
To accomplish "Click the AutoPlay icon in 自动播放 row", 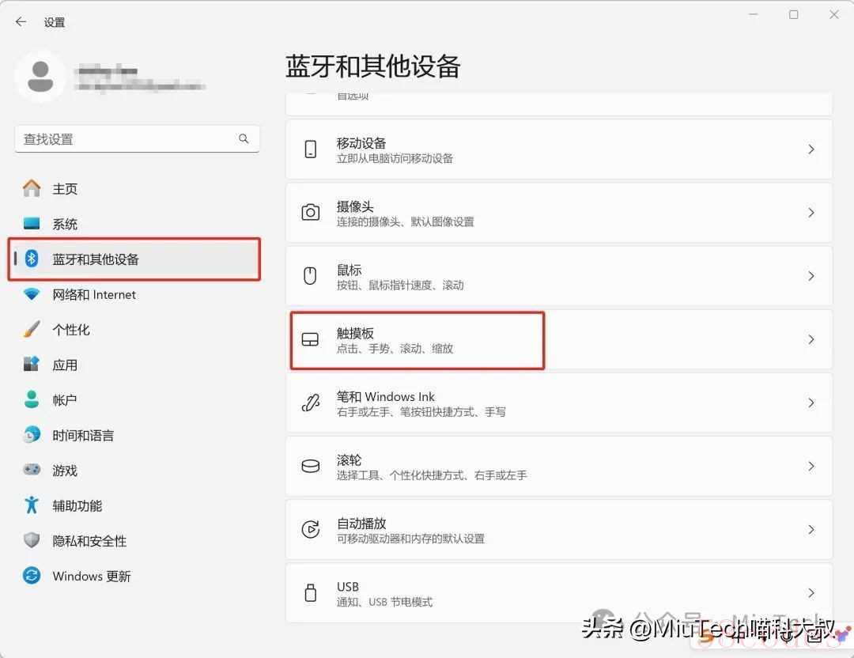I will click(311, 529).
